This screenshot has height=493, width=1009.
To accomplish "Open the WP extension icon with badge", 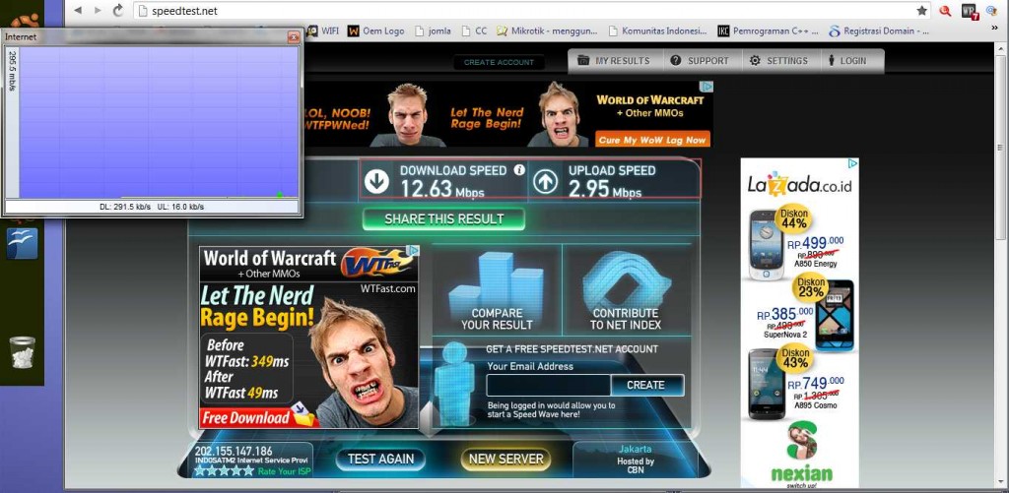I will (x=970, y=11).
